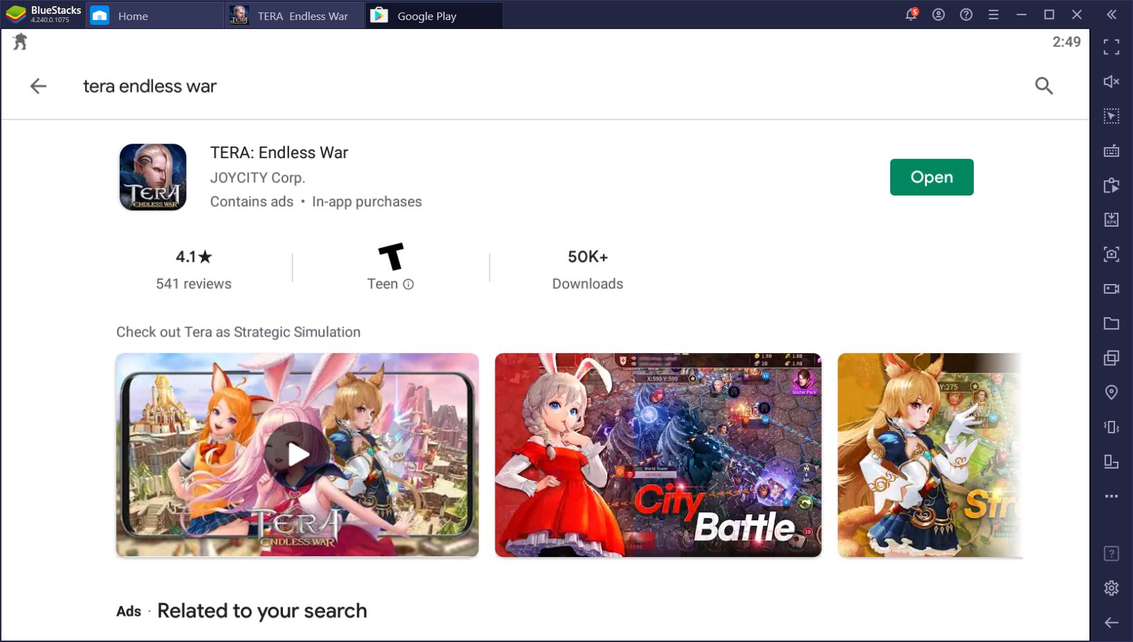
Task: Open BlueStacks notifications bell
Action: 911,15
